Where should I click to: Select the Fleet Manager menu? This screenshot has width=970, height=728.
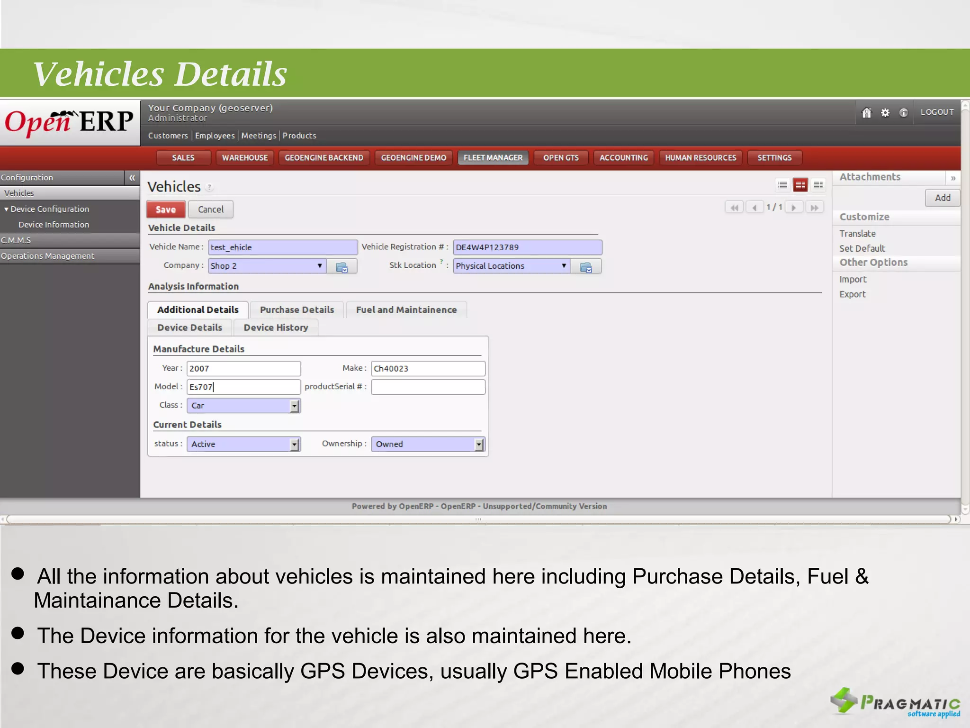(493, 158)
